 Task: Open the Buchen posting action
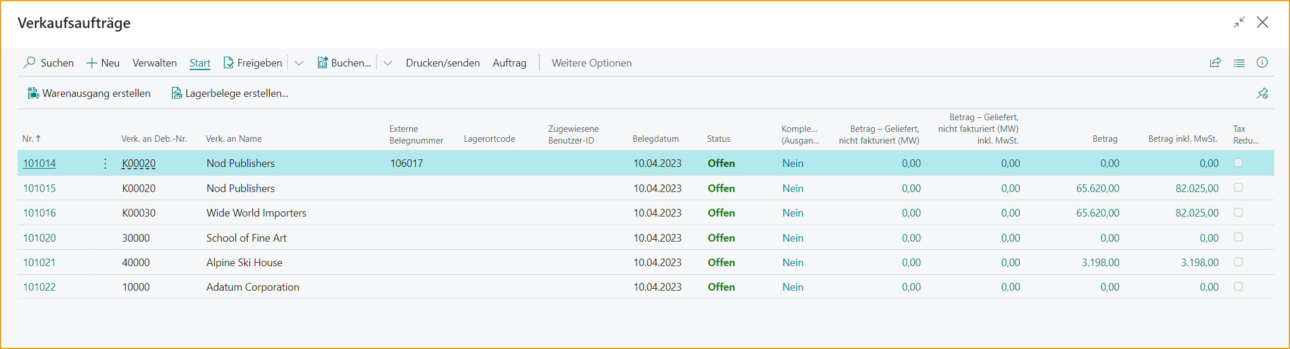tap(344, 63)
